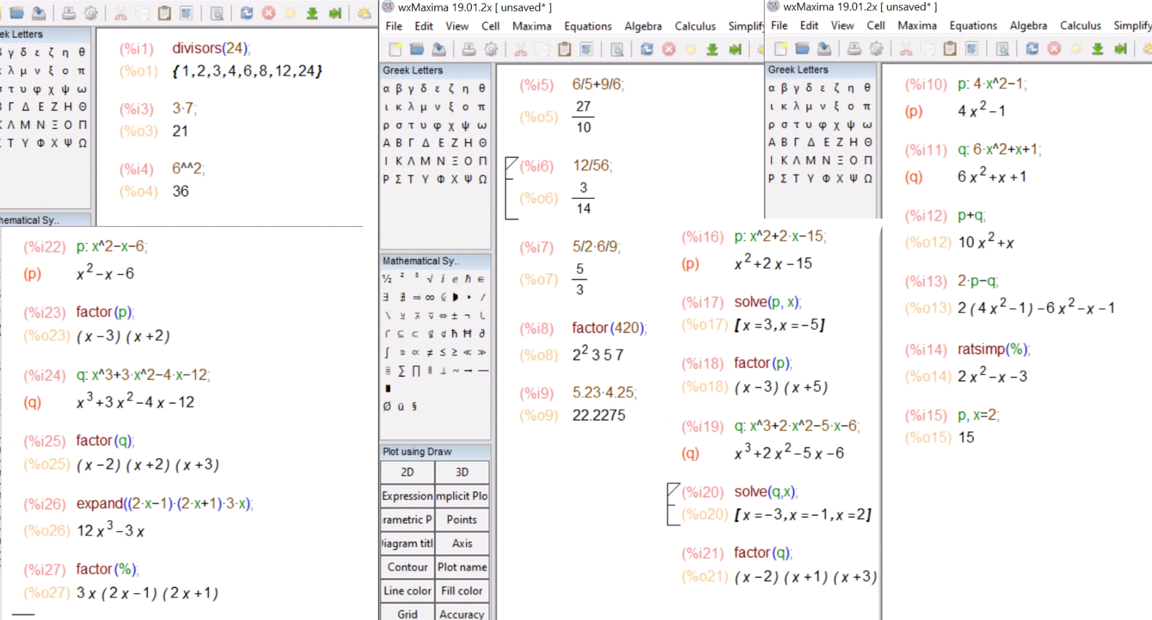1152x620 pixels.
Task: Click Paste clipboard icon in middle window toolbar
Action: [x=565, y=49]
